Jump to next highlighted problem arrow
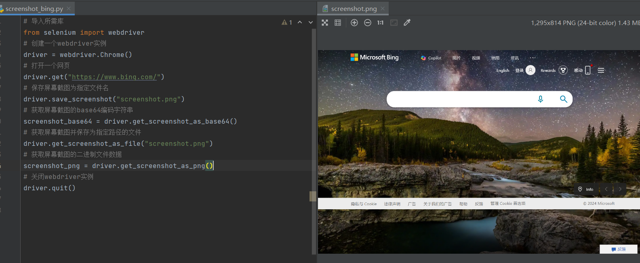 tap(311, 23)
